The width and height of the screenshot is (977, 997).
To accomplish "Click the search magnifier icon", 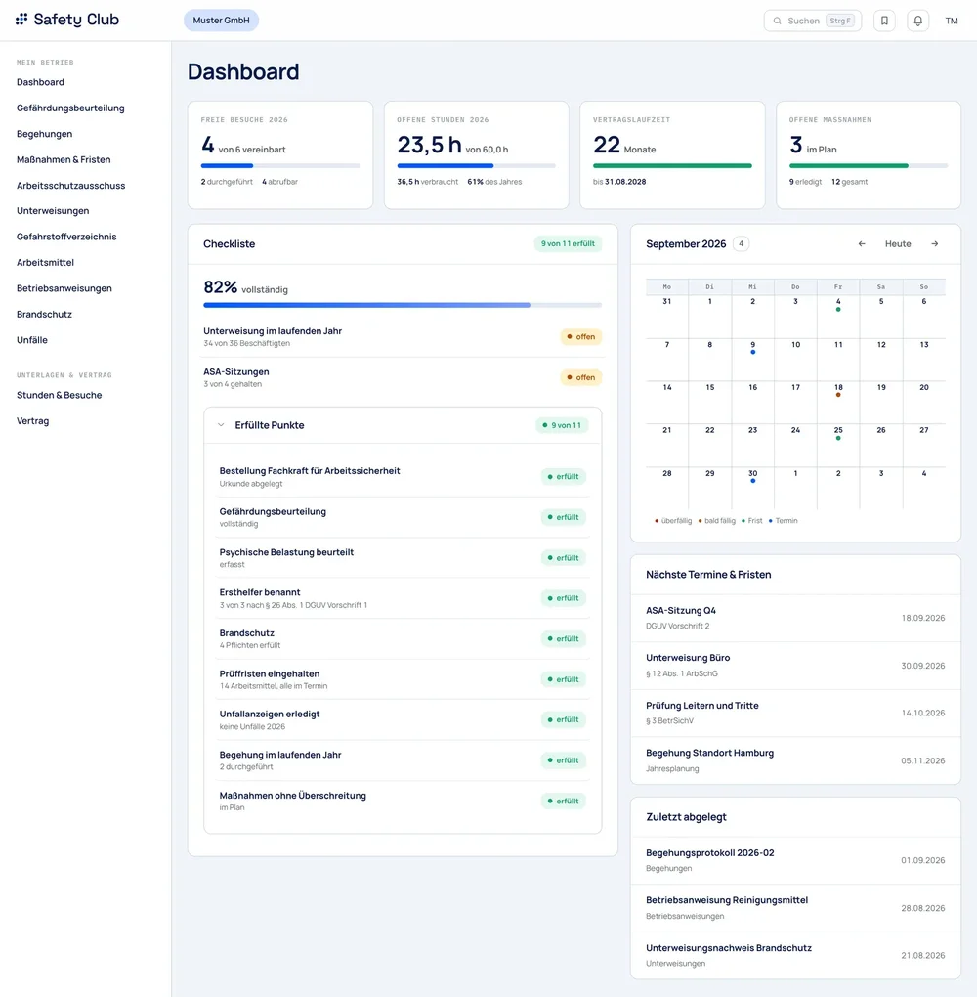I will [777, 21].
